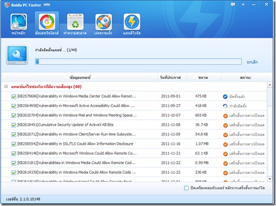Uncheck the KB2584146 patch checkbox
This screenshot has height=206, width=276.
(x=14, y=154)
